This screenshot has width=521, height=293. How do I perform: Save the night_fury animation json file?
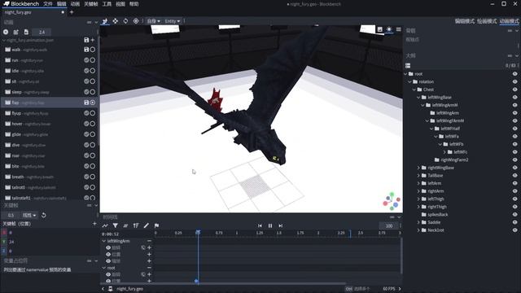[86, 40]
